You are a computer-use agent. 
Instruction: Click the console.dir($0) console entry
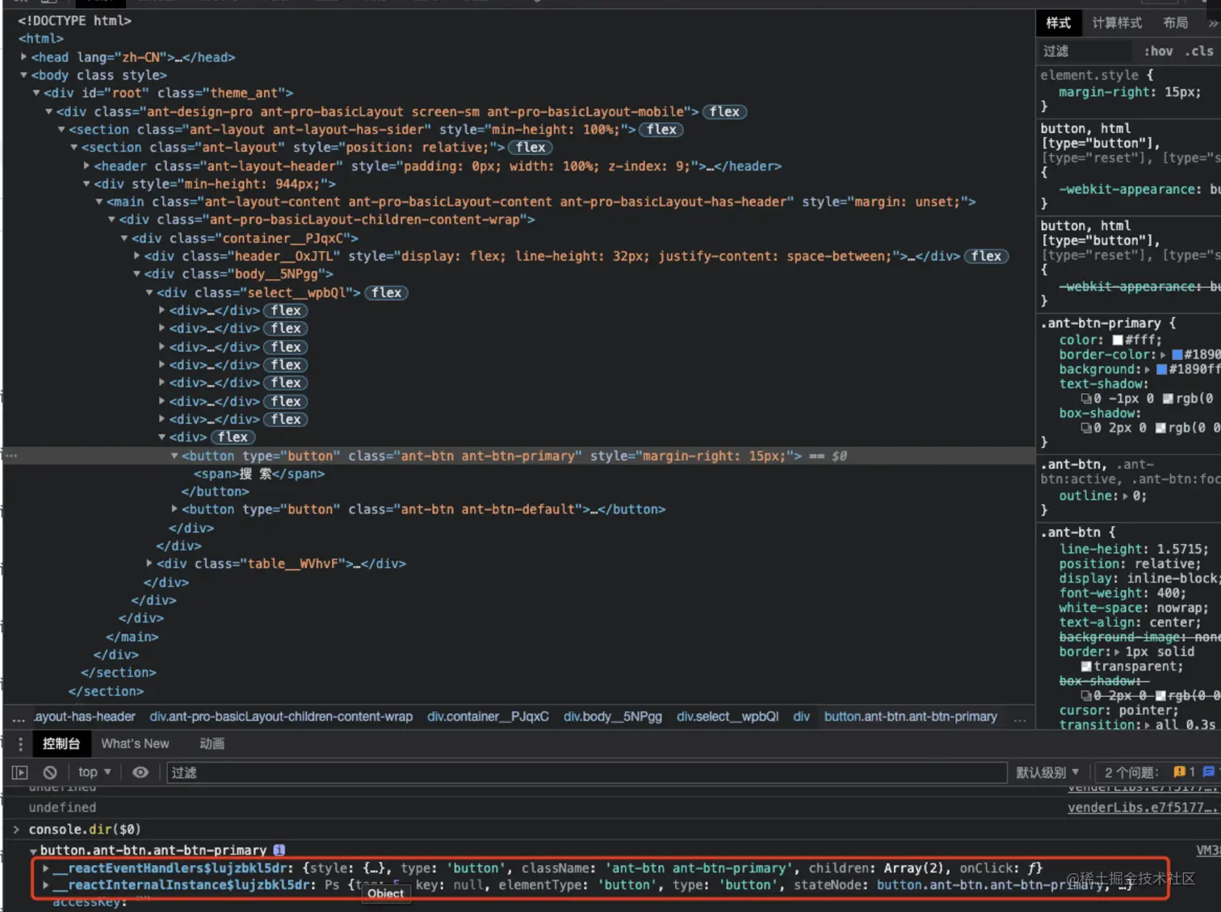click(x=85, y=829)
